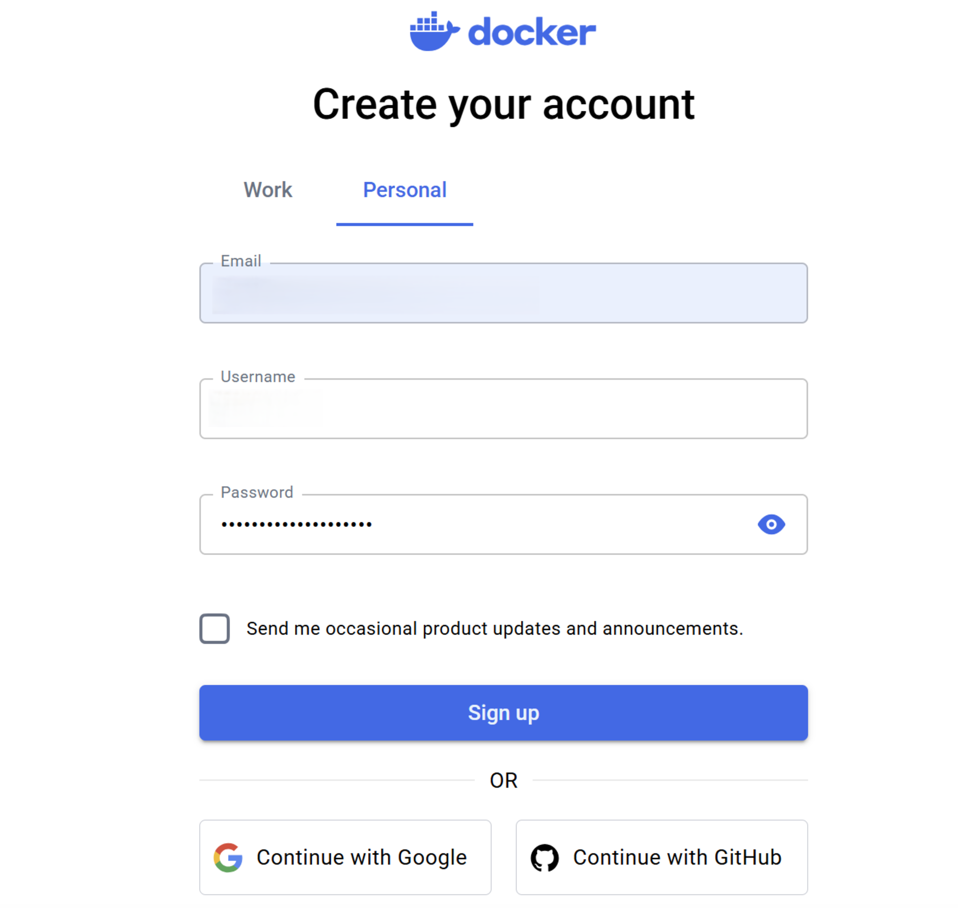Image resolution: width=958 pixels, height=908 pixels.
Task: Click inside the Username field
Action: (503, 409)
